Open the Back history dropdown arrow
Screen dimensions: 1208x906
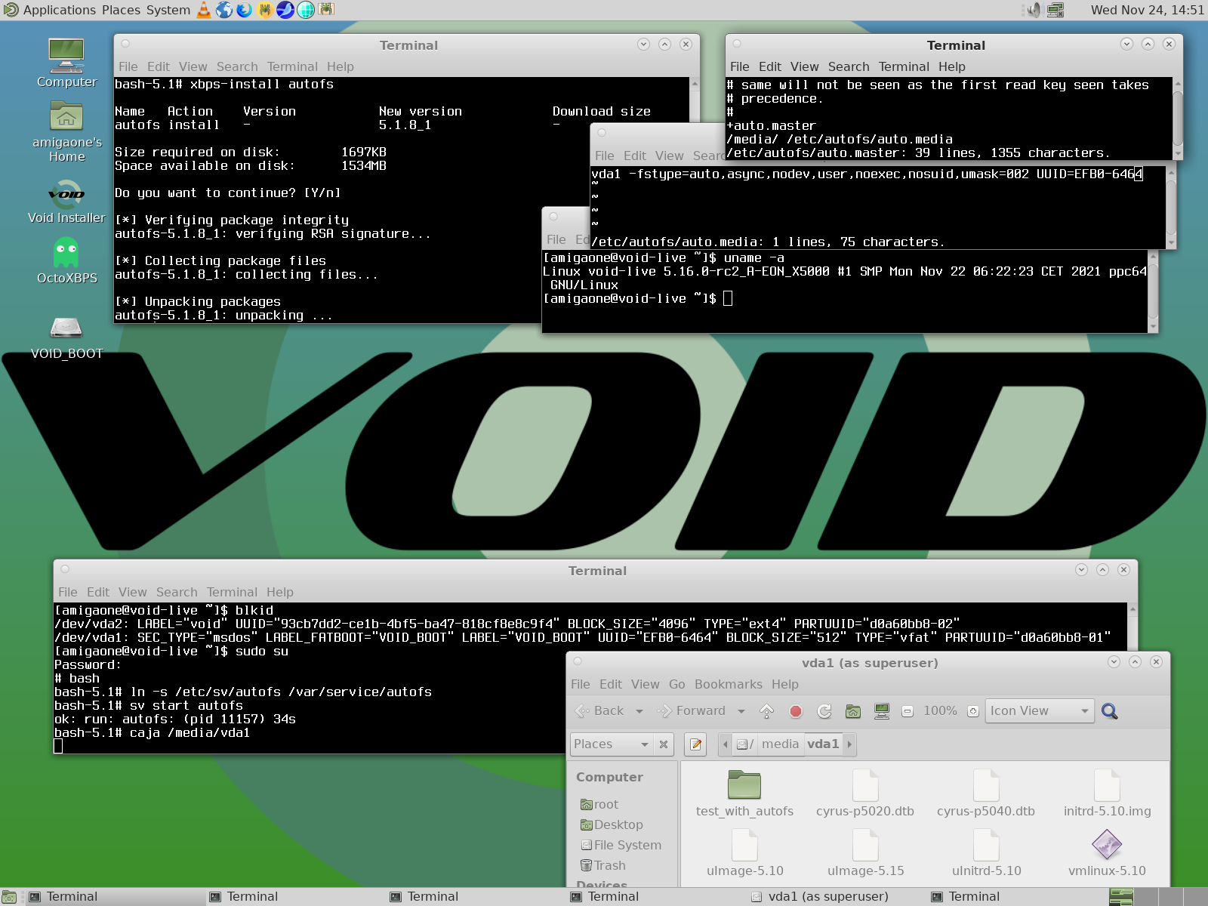coord(639,711)
